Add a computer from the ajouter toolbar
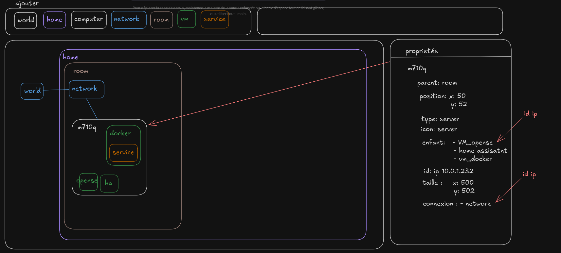561x253 pixels. pos(89,20)
